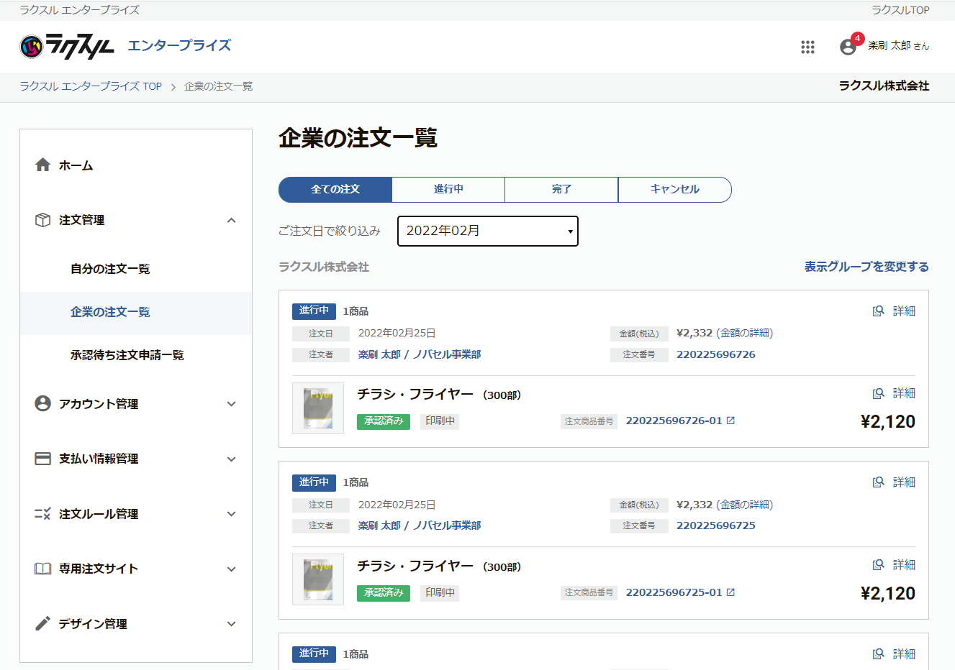This screenshot has height=670, width=955.
Task: Click the home icon in sidebar
Action: tap(43, 165)
